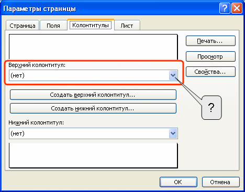Click the help question mark title-bar icon
The width and height of the screenshot is (245, 192).
coord(225,8)
